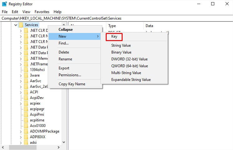Click the AcpiDev folder icon
This screenshot has width=233, height=150.
pos(26,98)
